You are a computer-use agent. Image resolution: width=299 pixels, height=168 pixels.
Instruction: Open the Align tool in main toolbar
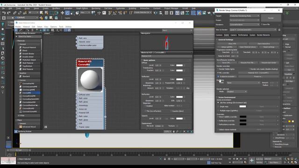[x=161, y=13]
